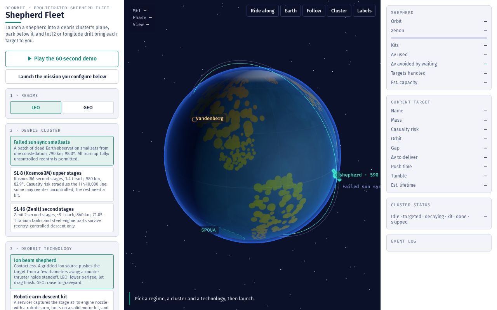Viewport: 497px width, 310px height.
Task: Activate the Follow camera button
Action: (x=314, y=11)
